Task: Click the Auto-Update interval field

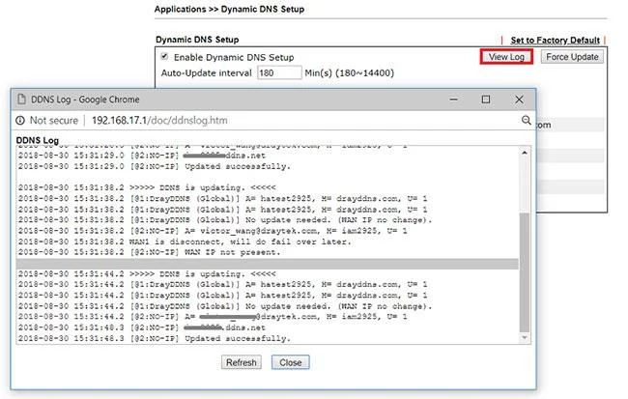Action: 279,72
